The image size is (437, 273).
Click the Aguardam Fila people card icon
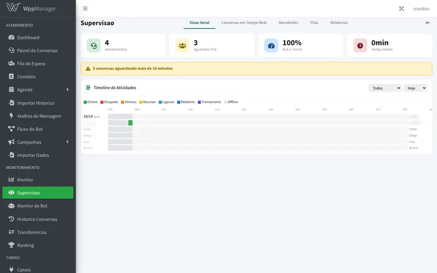[x=182, y=45]
